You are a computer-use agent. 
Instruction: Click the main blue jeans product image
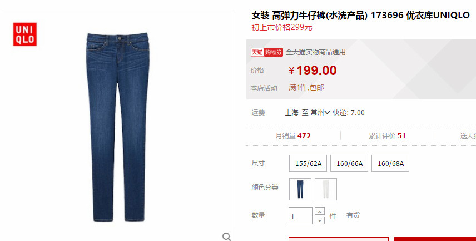[117, 127]
